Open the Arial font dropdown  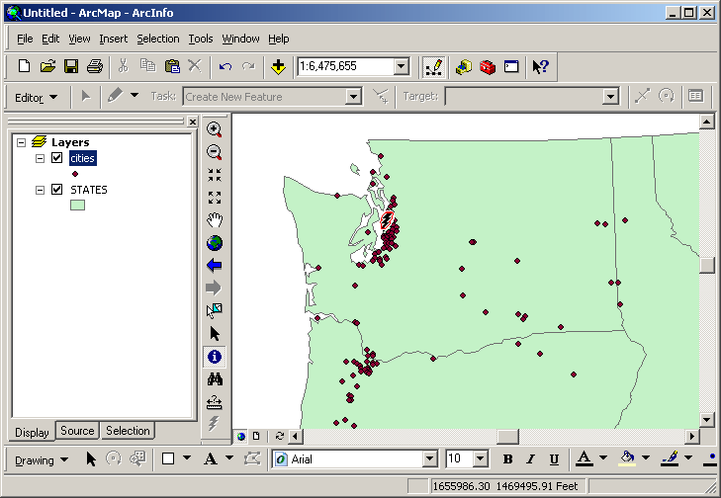(x=429, y=459)
